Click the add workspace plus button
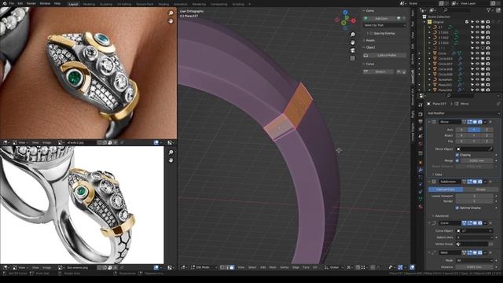This screenshot has height=283, width=503. pos(250,4)
